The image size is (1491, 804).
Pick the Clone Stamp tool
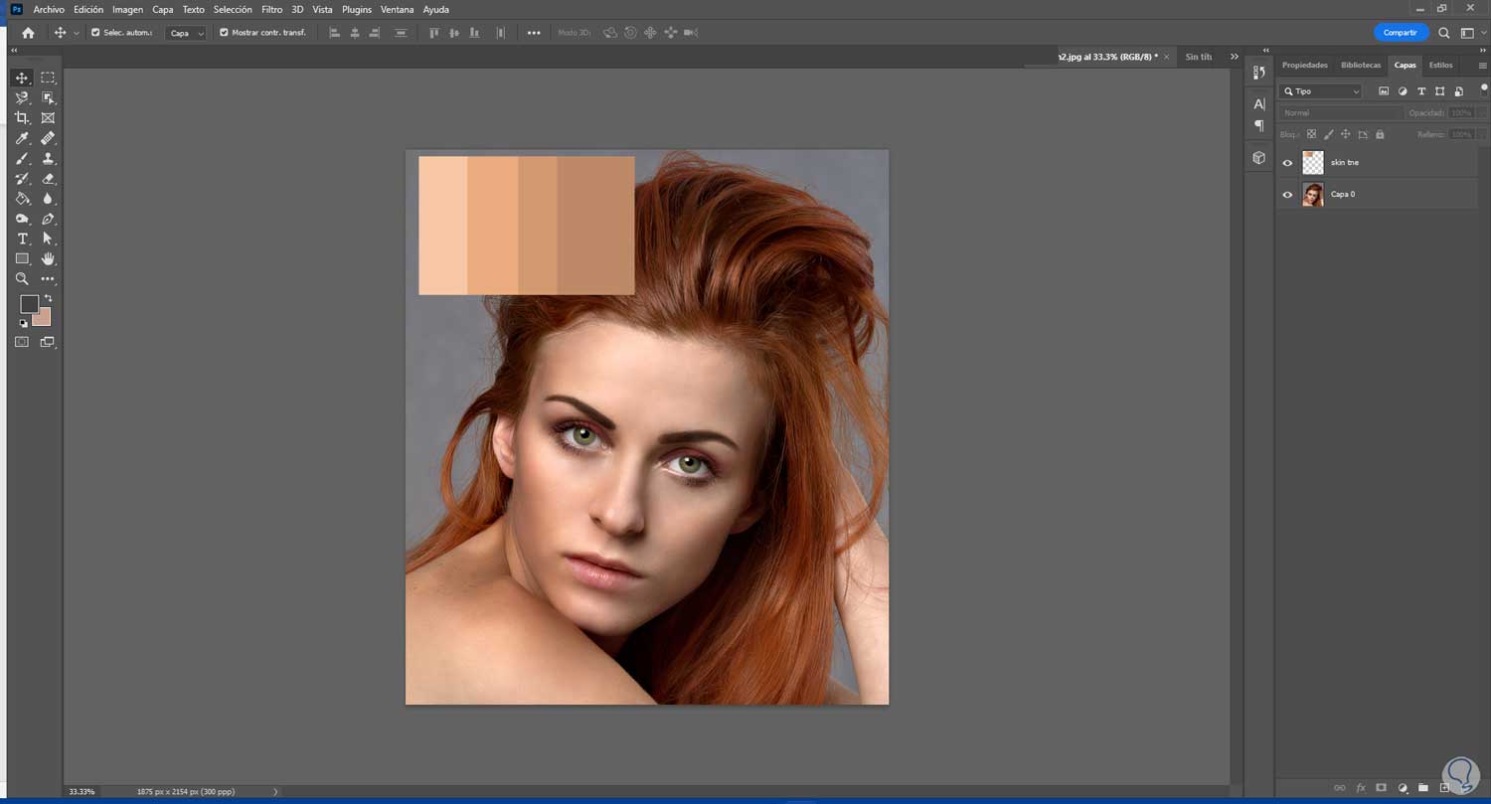pyautogui.click(x=48, y=159)
